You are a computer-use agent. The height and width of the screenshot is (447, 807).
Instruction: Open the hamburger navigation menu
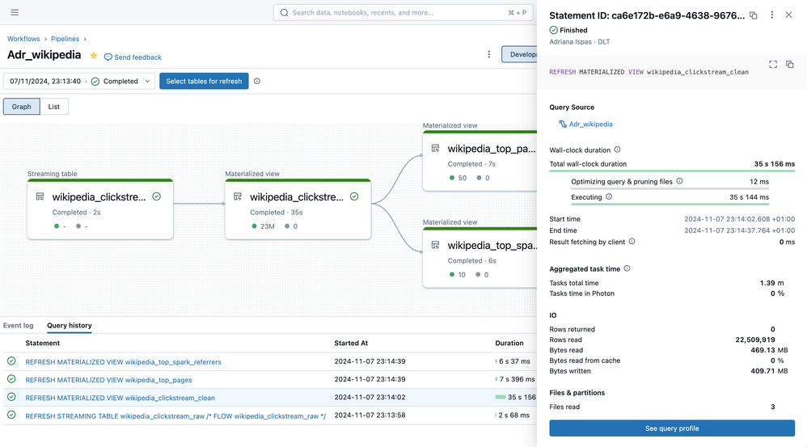(x=15, y=12)
